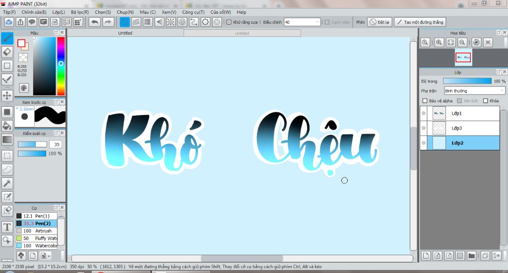The height and width of the screenshot is (273, 508).
Task: Click the navigator canvas thumbnail
Action: click(x=463, y=57)
